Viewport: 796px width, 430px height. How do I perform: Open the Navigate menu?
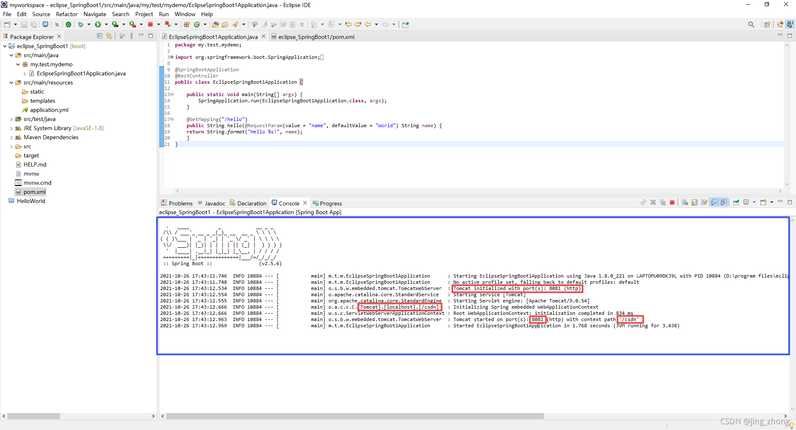[95, 14]
